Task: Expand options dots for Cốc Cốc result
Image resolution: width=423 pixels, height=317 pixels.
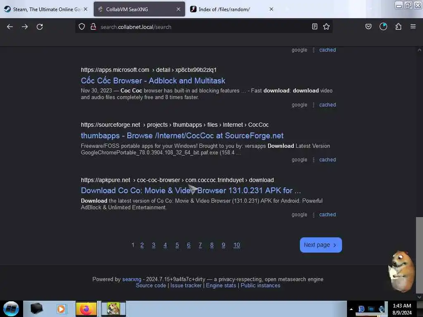Action: pos(314,105)
